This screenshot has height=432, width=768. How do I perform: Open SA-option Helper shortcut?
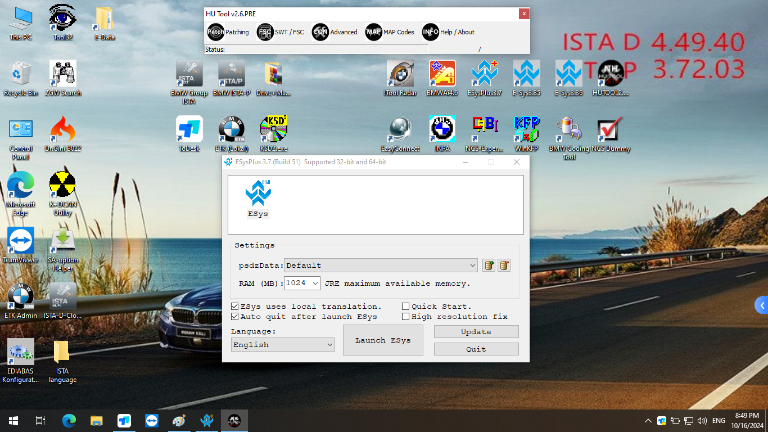[x=63, y=250]
